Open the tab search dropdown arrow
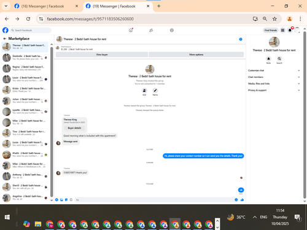This screenshot has width=307, height=230. pos(6,6)
